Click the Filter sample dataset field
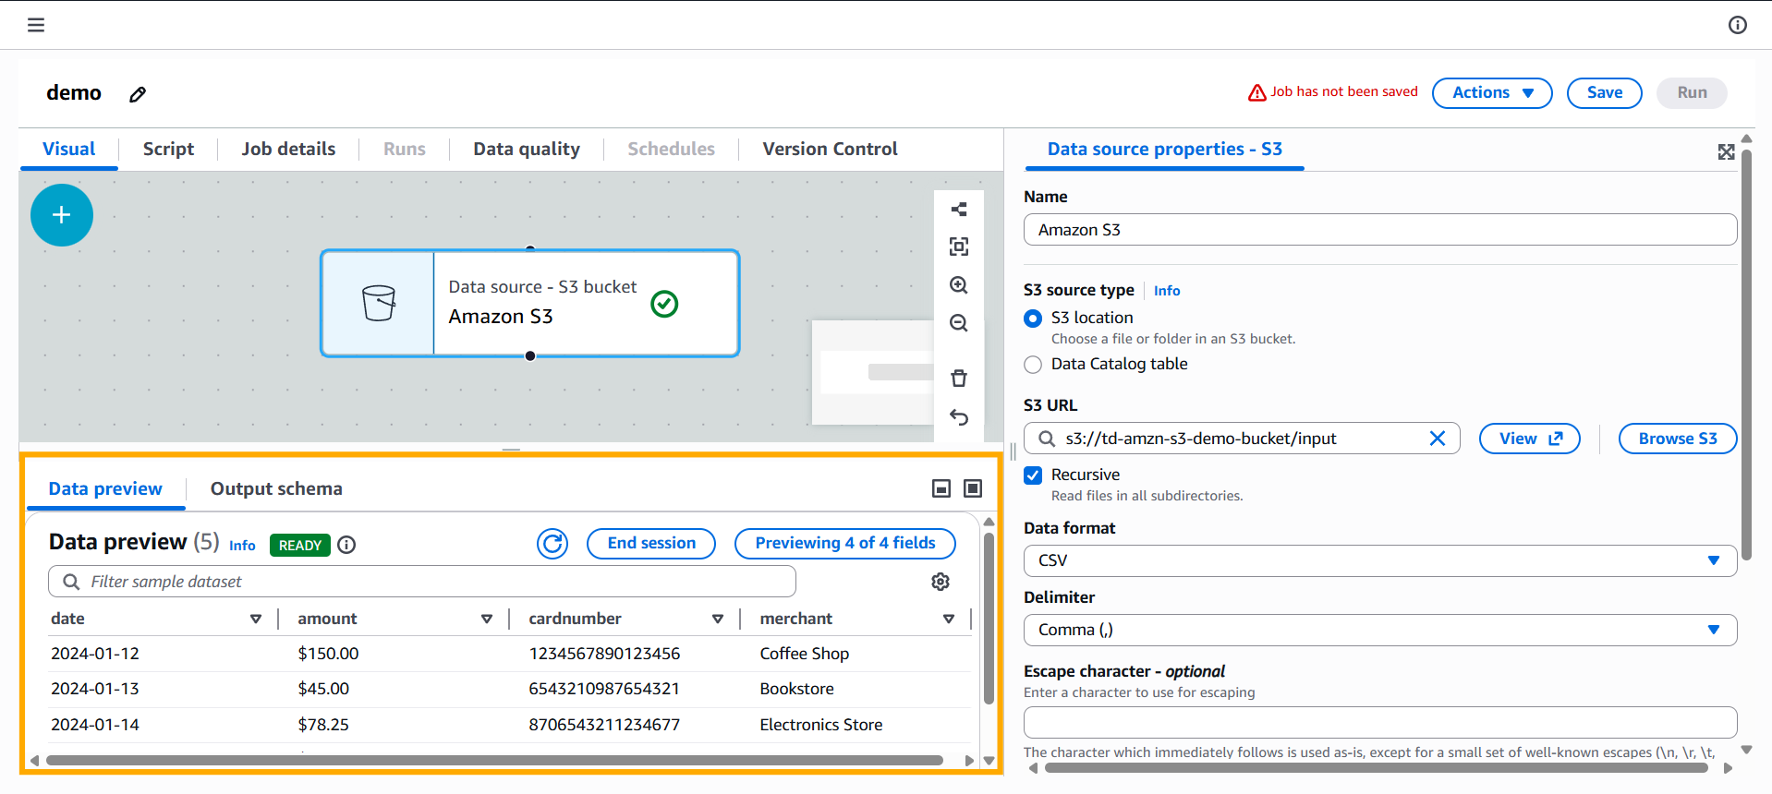 422,582
